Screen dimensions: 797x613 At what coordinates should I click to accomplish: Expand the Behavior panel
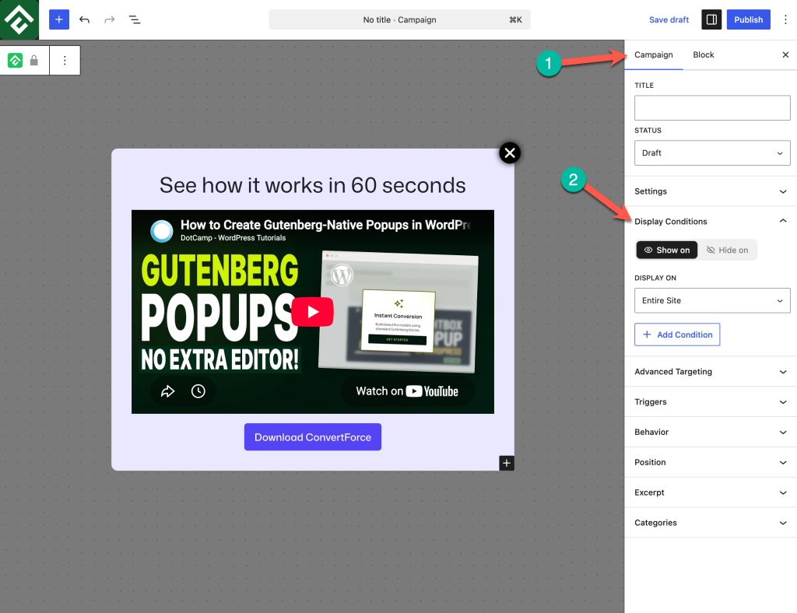click(711, 432)
